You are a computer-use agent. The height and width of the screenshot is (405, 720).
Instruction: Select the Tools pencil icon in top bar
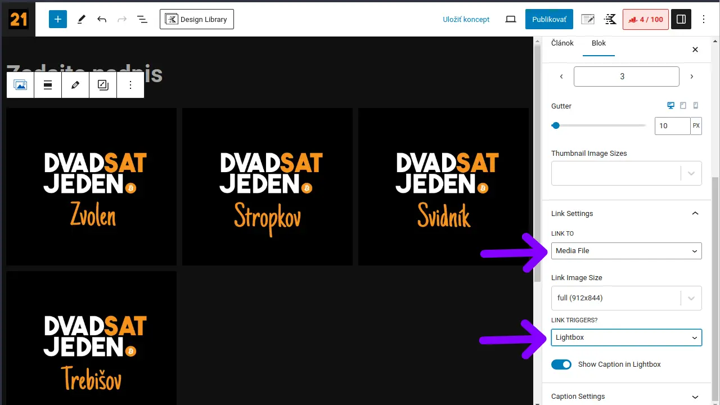pos(82,19)
